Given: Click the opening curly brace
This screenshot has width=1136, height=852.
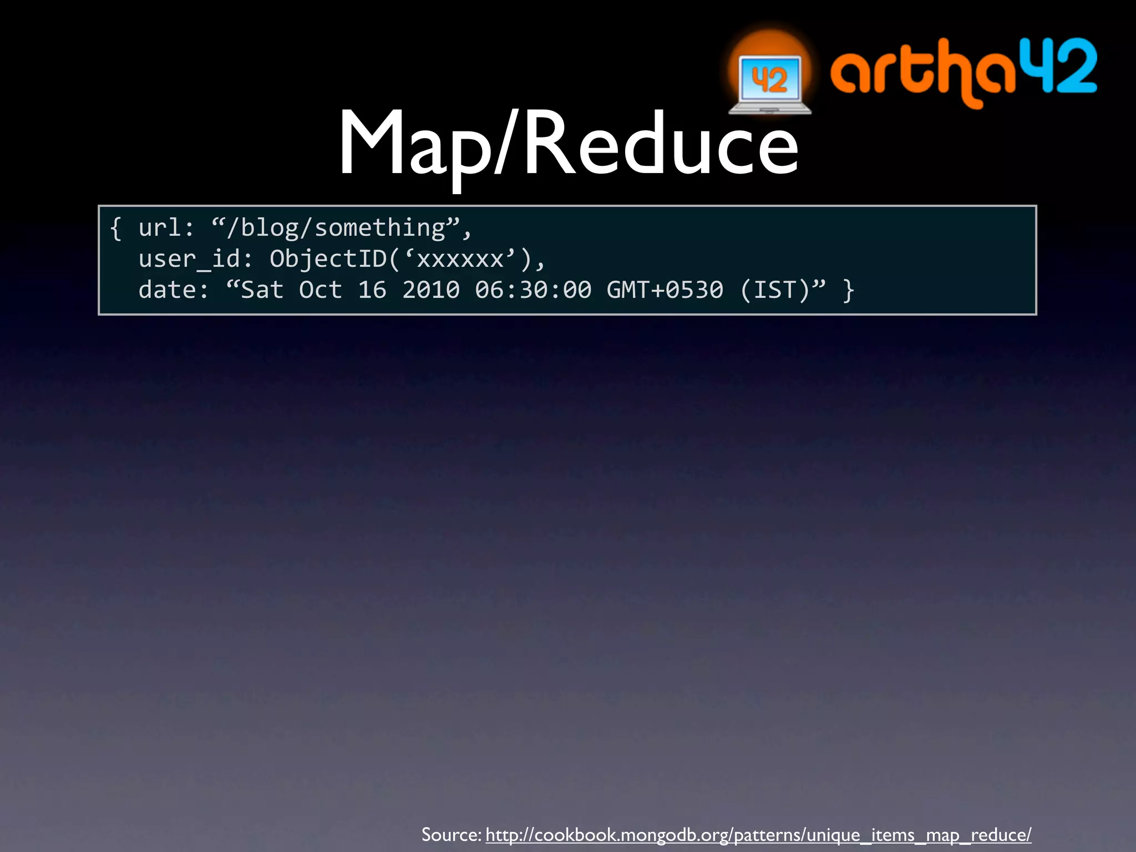Looking at the screenshot, I should (x=115, y=228).
